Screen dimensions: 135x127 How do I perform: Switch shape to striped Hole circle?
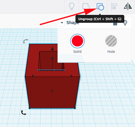[x=111, y=41]
